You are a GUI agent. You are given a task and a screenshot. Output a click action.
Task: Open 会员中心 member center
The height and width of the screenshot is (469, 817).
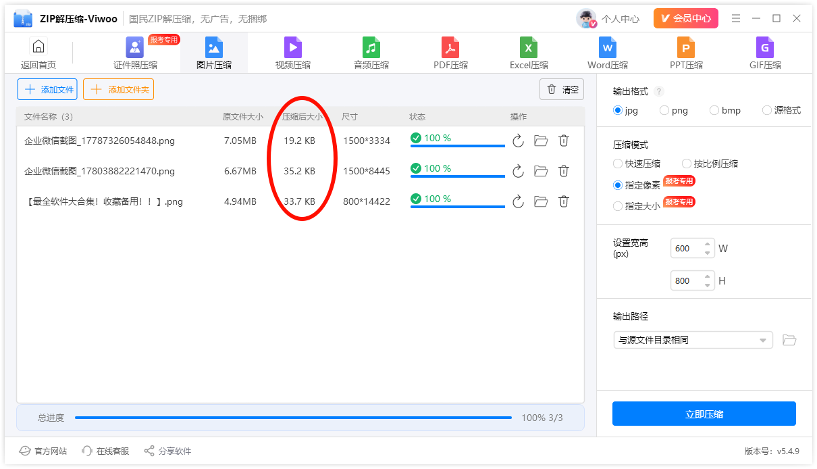686,18
